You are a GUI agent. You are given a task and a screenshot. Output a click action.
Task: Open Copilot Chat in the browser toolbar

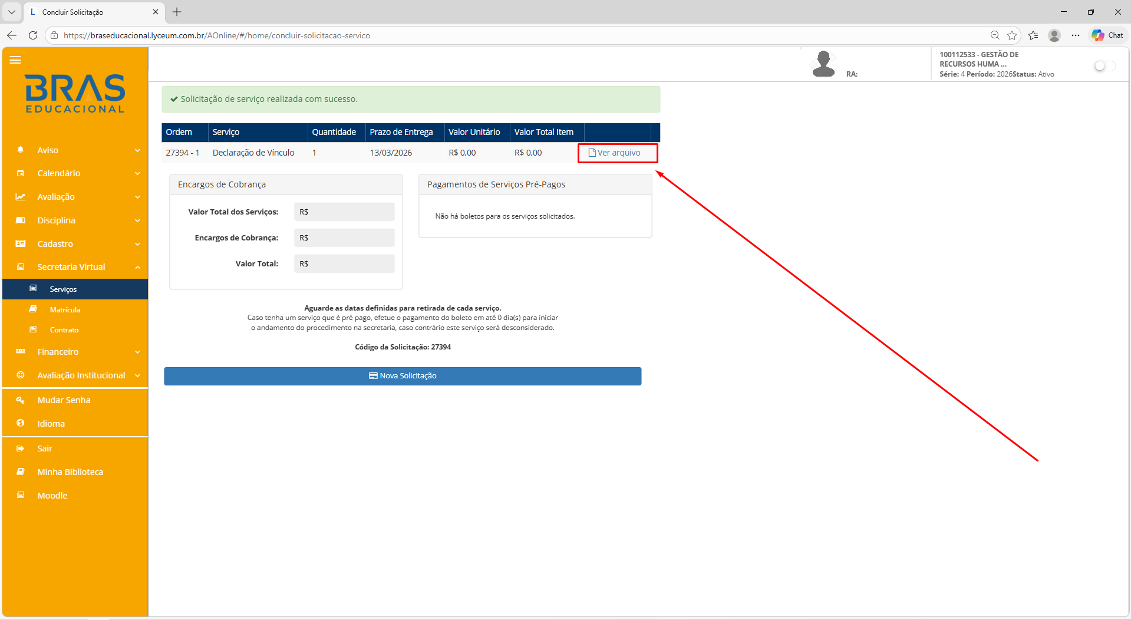pyautogui.click(x=1106, y=35)
